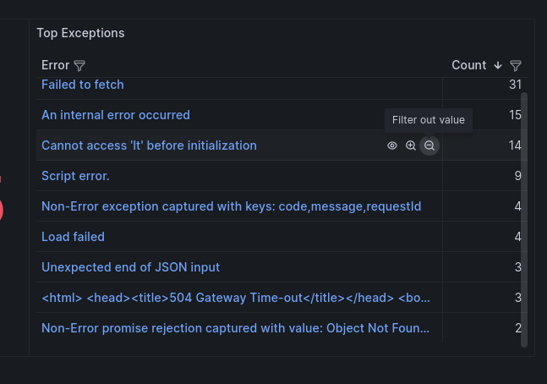Open the 'Failed to fetch' error link
547x384 pixels.
pyautogui.click(x=83, y=85)
